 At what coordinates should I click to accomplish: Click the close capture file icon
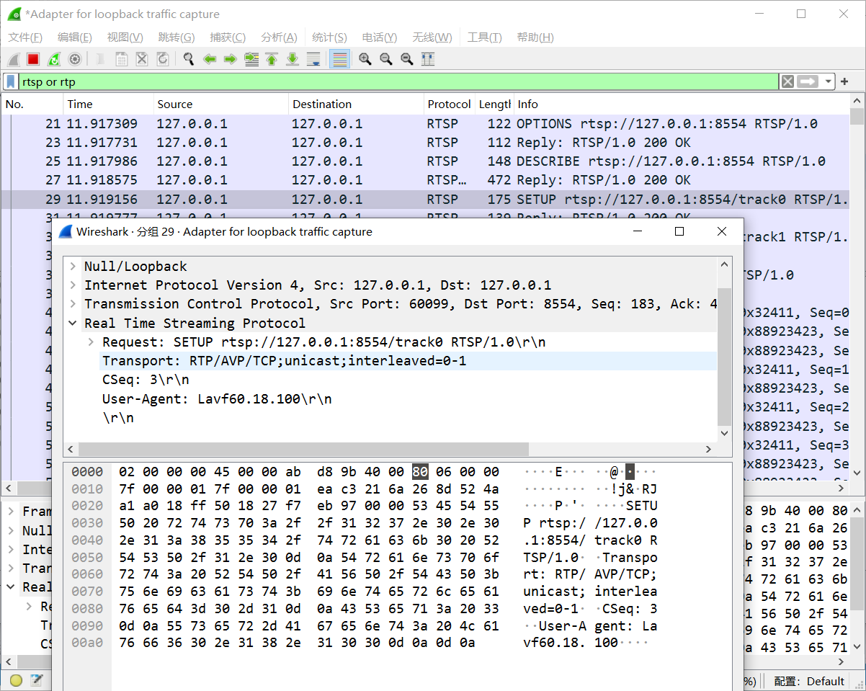142,59
